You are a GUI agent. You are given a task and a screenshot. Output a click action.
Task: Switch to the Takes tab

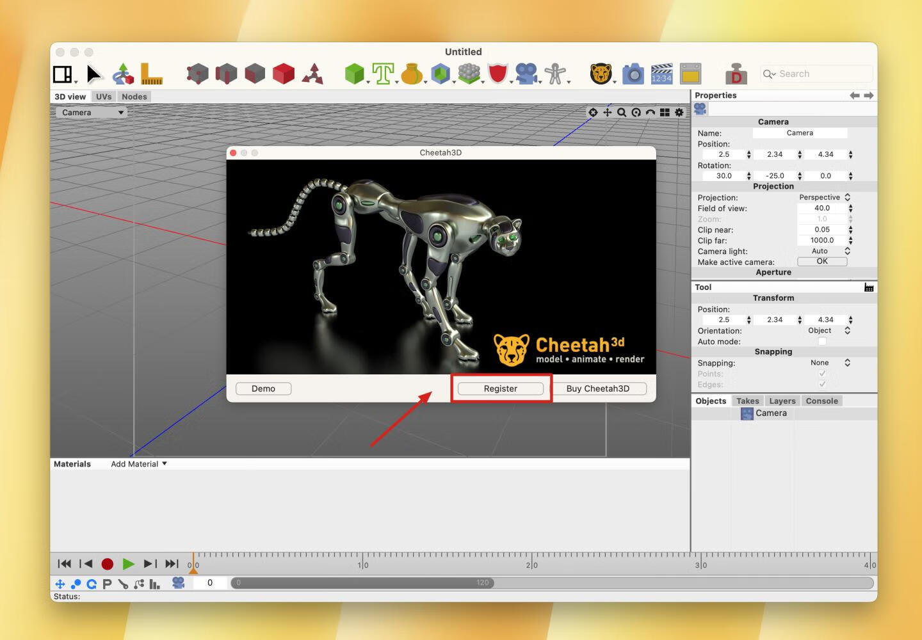tap(747, 401)
